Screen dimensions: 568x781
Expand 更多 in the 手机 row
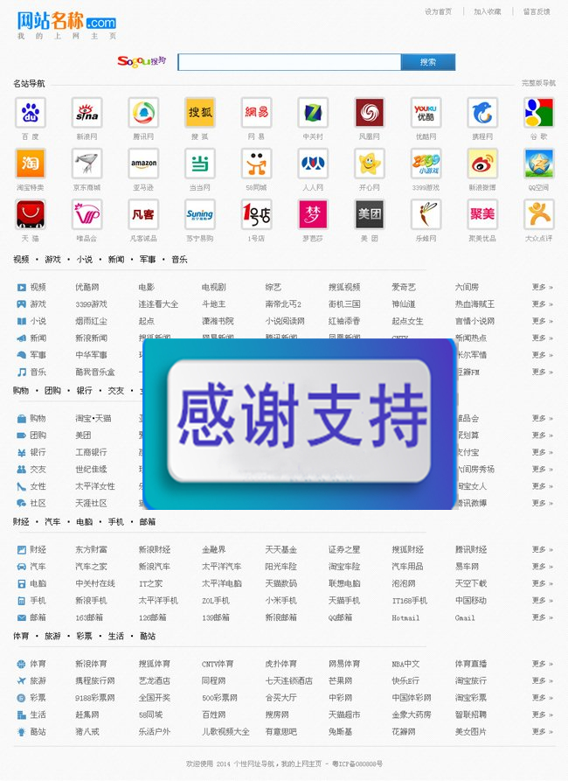pos(542,600)
